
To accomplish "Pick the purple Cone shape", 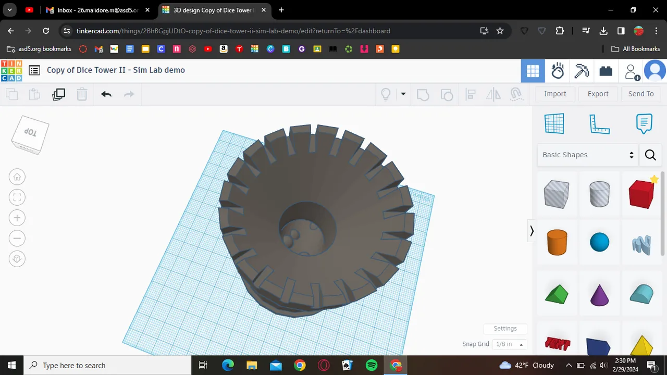I will (599, 294).
